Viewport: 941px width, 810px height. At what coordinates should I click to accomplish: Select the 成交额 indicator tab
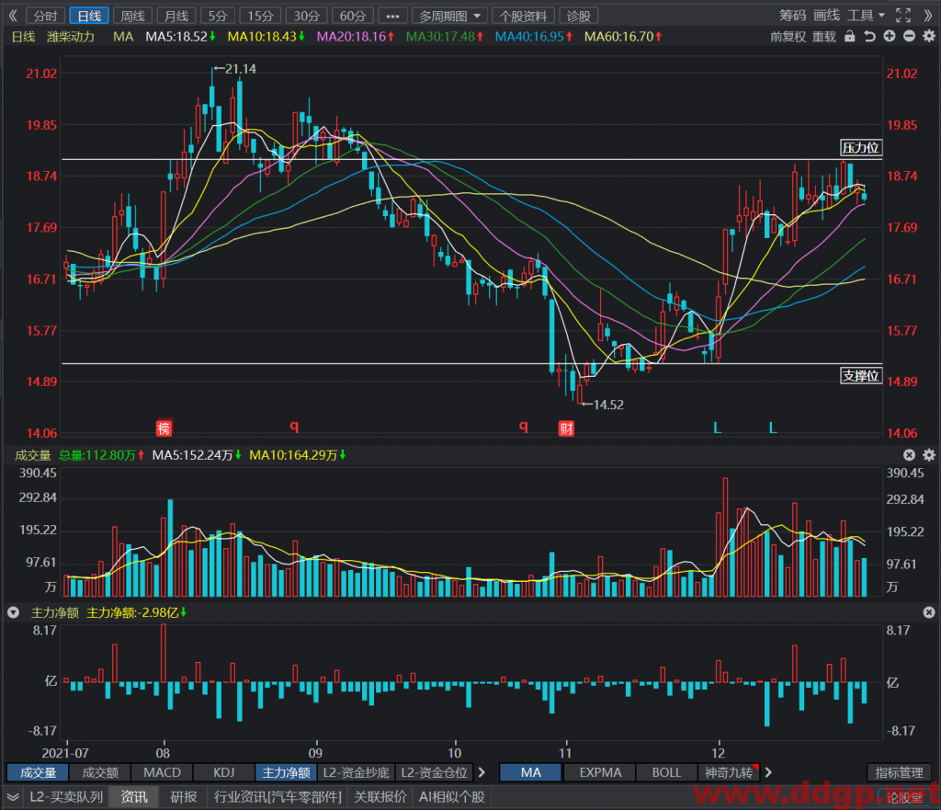click(x=99, y=772)
